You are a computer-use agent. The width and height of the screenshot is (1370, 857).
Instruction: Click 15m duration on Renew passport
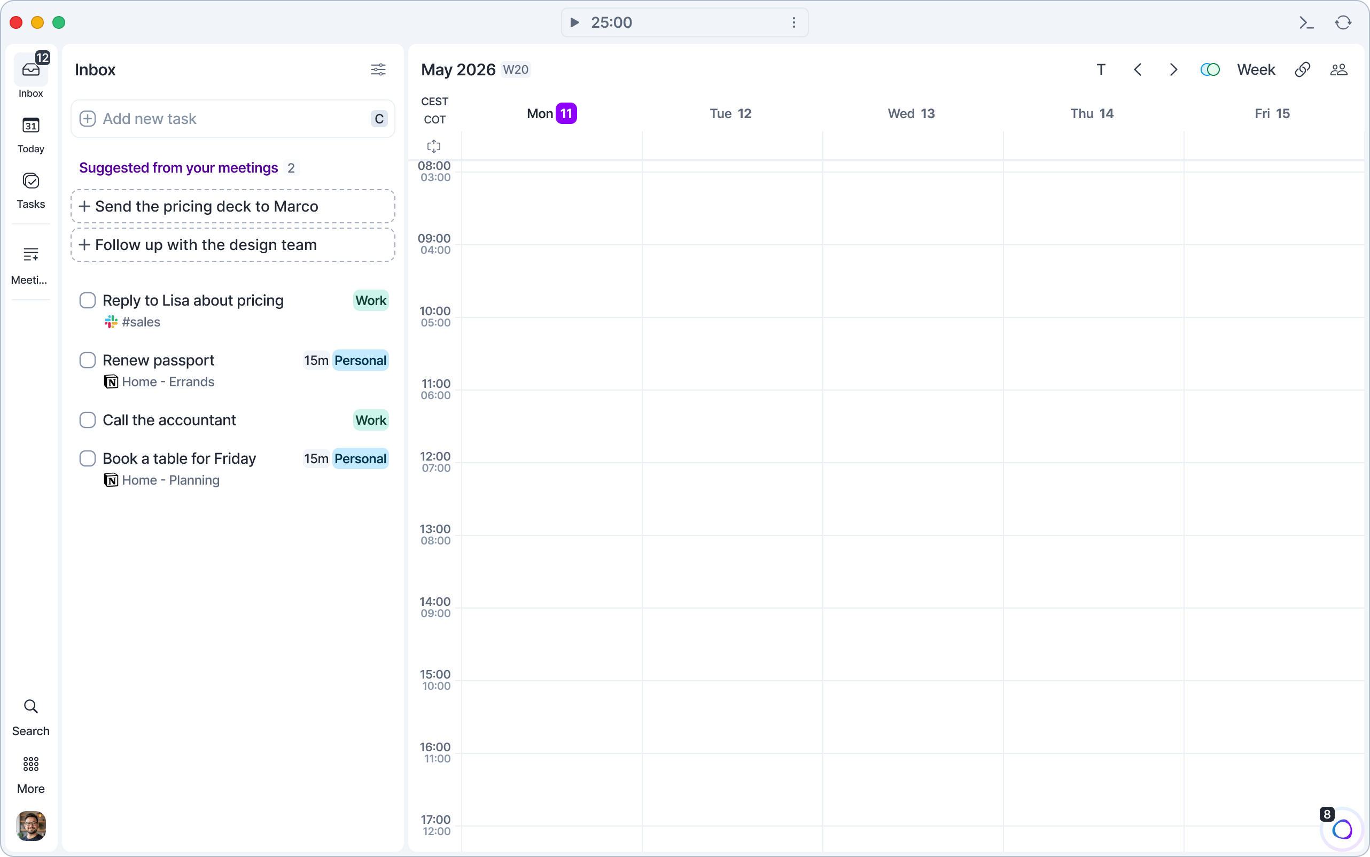tap(316, 361)
